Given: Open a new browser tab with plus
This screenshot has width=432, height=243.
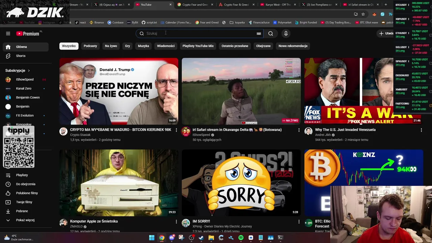Looking at the screenshot, I should coord(386,5).
